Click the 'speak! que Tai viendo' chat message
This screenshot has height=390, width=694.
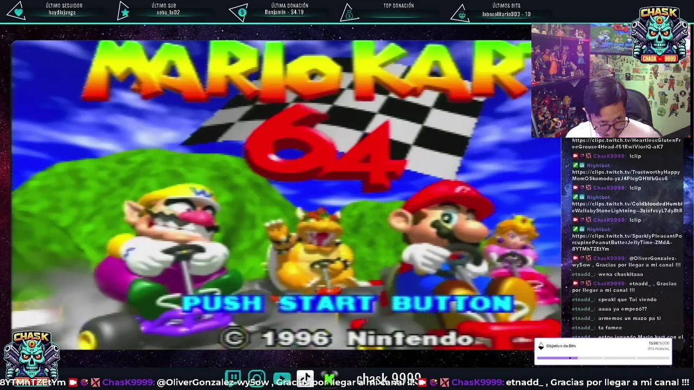click(627, 300)
